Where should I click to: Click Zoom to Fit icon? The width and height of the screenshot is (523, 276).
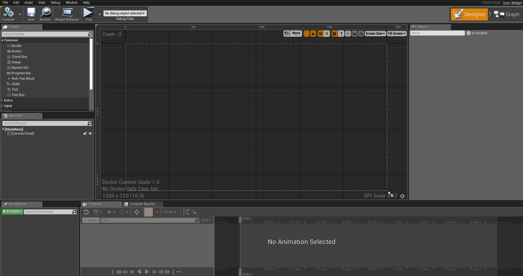click(x=348, y=34)
